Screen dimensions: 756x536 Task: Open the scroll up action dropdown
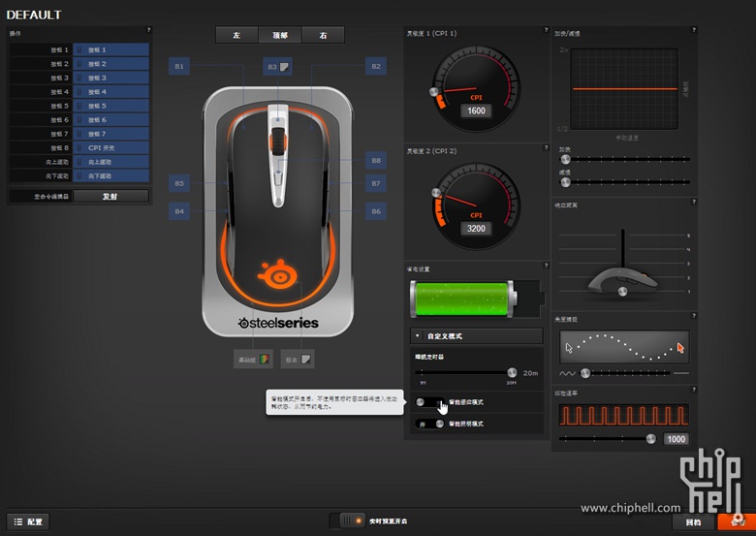tap(110, 162)
